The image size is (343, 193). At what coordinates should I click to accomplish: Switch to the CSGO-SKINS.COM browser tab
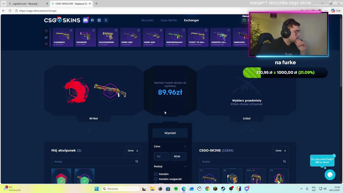(x=71, y=3)
